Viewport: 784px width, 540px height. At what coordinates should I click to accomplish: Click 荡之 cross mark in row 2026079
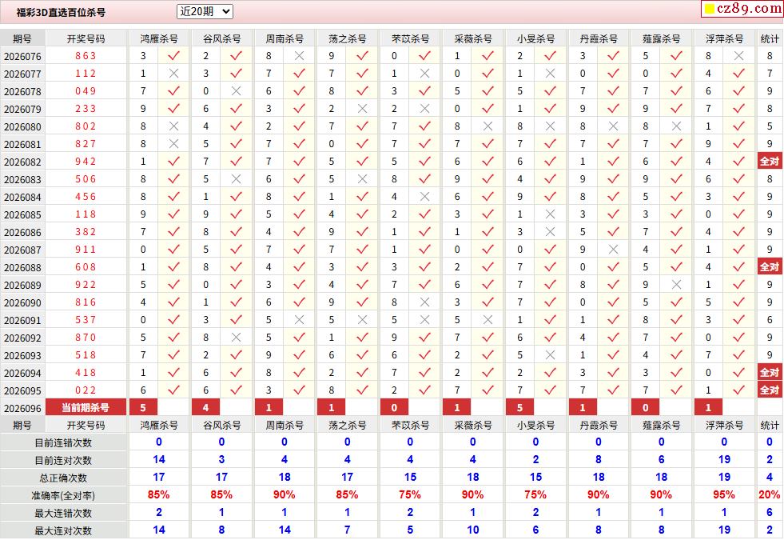click(x=363, y=109)
